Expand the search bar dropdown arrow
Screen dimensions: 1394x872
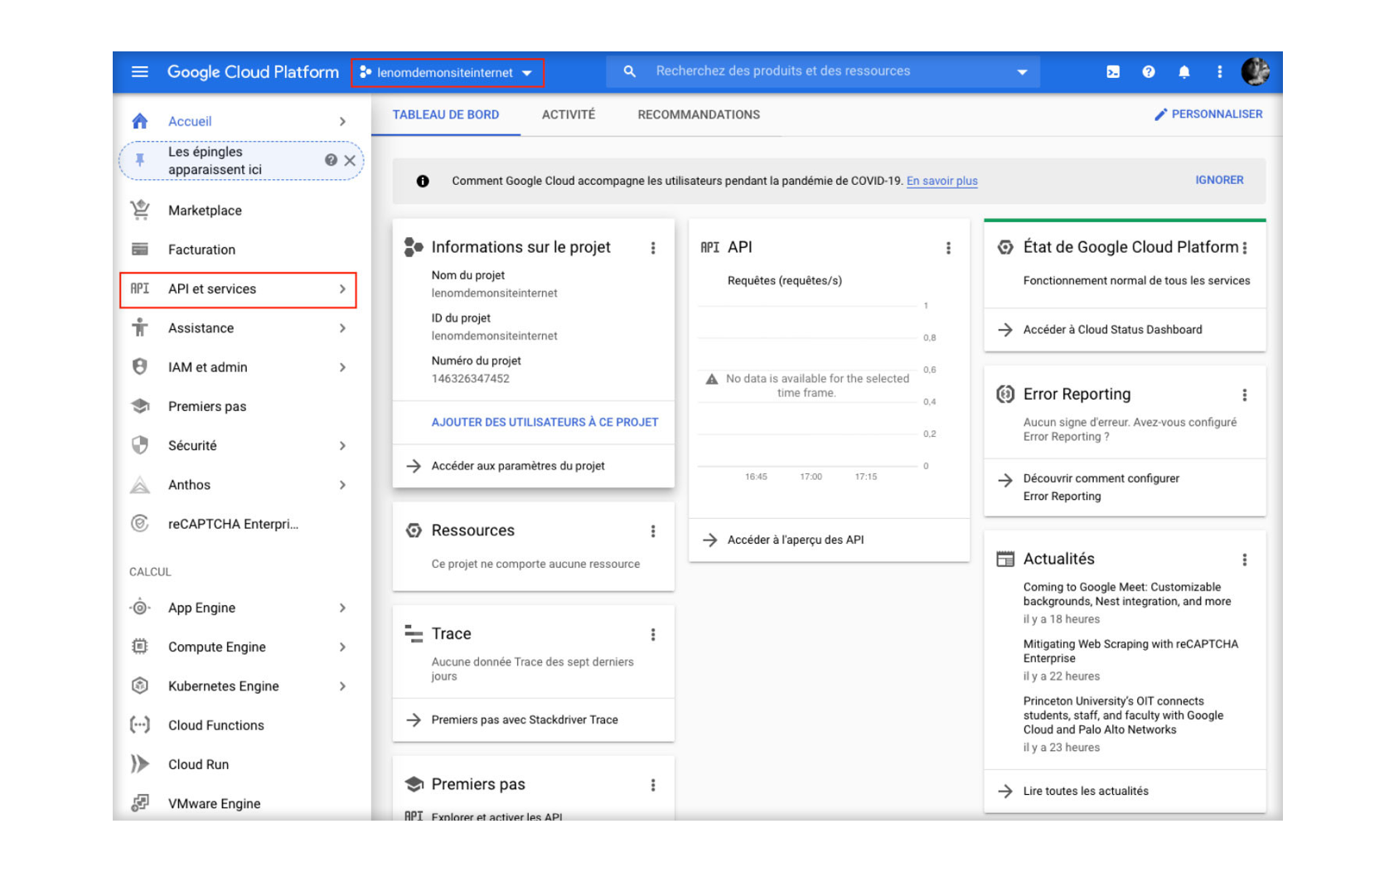coord(1022,72)
